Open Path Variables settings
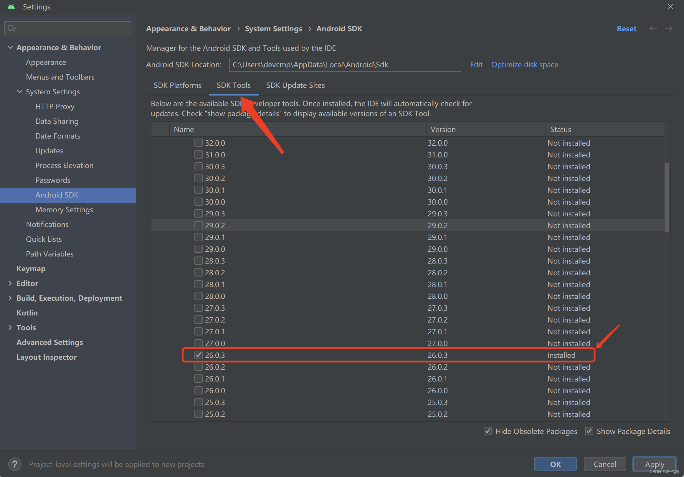 coord(50,254)
